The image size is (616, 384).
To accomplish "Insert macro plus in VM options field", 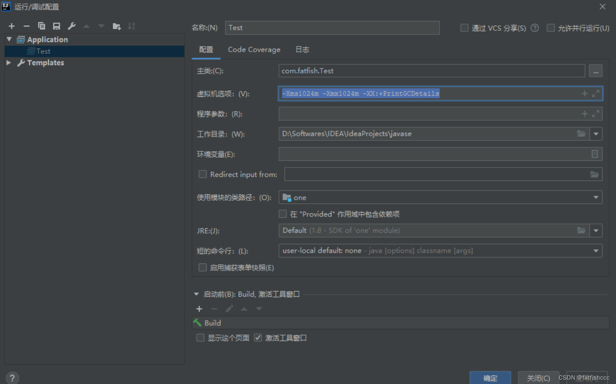I will [x=584, y=94].
